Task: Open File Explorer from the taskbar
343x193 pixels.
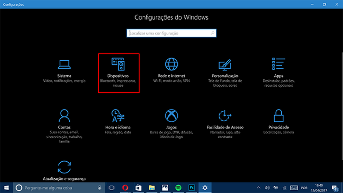Action: click(152, 188)
